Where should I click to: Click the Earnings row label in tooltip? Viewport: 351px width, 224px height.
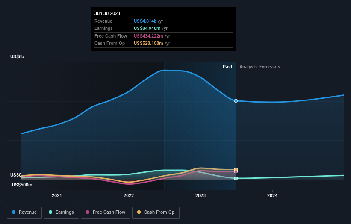[103, 28]
